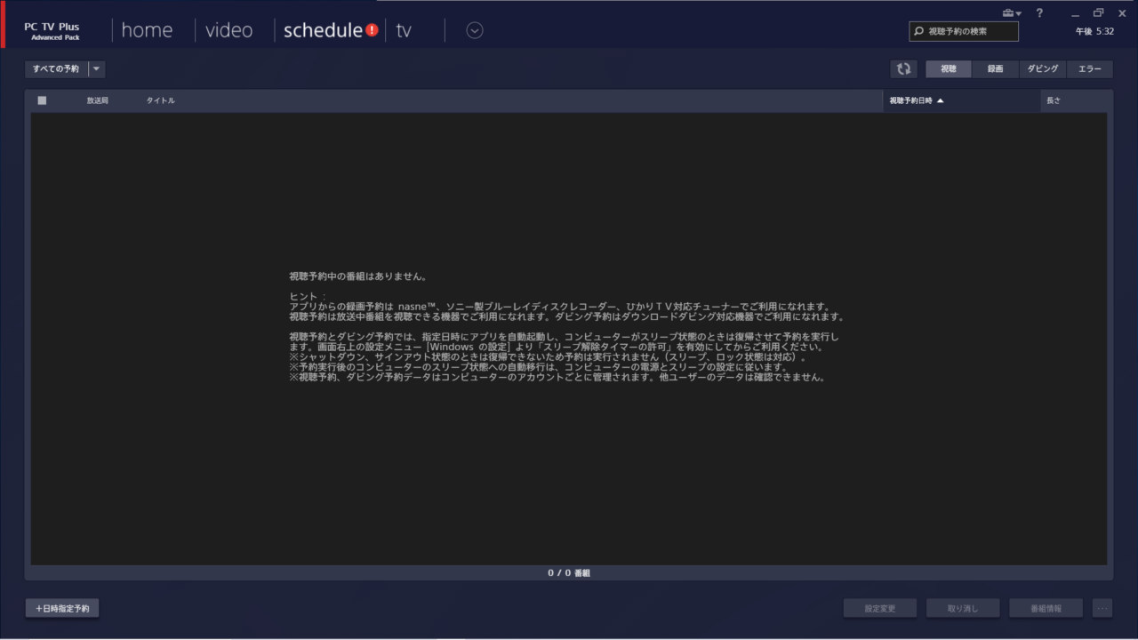1138x640 pixels.
Task: Click the refresh reservations icon
Action: pos(903,69)
